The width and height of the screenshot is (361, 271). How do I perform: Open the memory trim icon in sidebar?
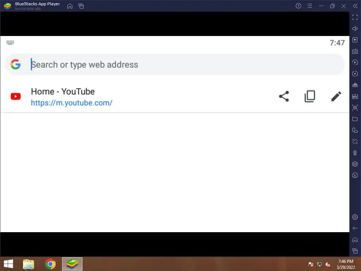(355, 85)
